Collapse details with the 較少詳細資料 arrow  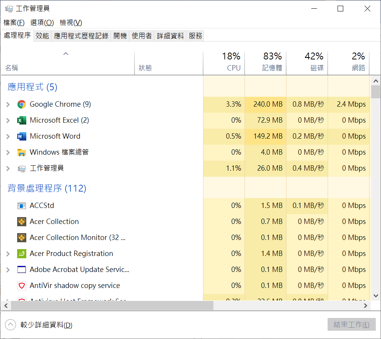pos(10,325)
